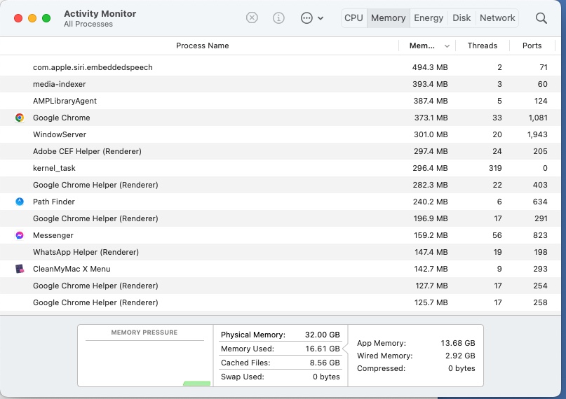Select the Google Chrome process name
This screenshot has height=399, width=566.
(x=61, y=118)
